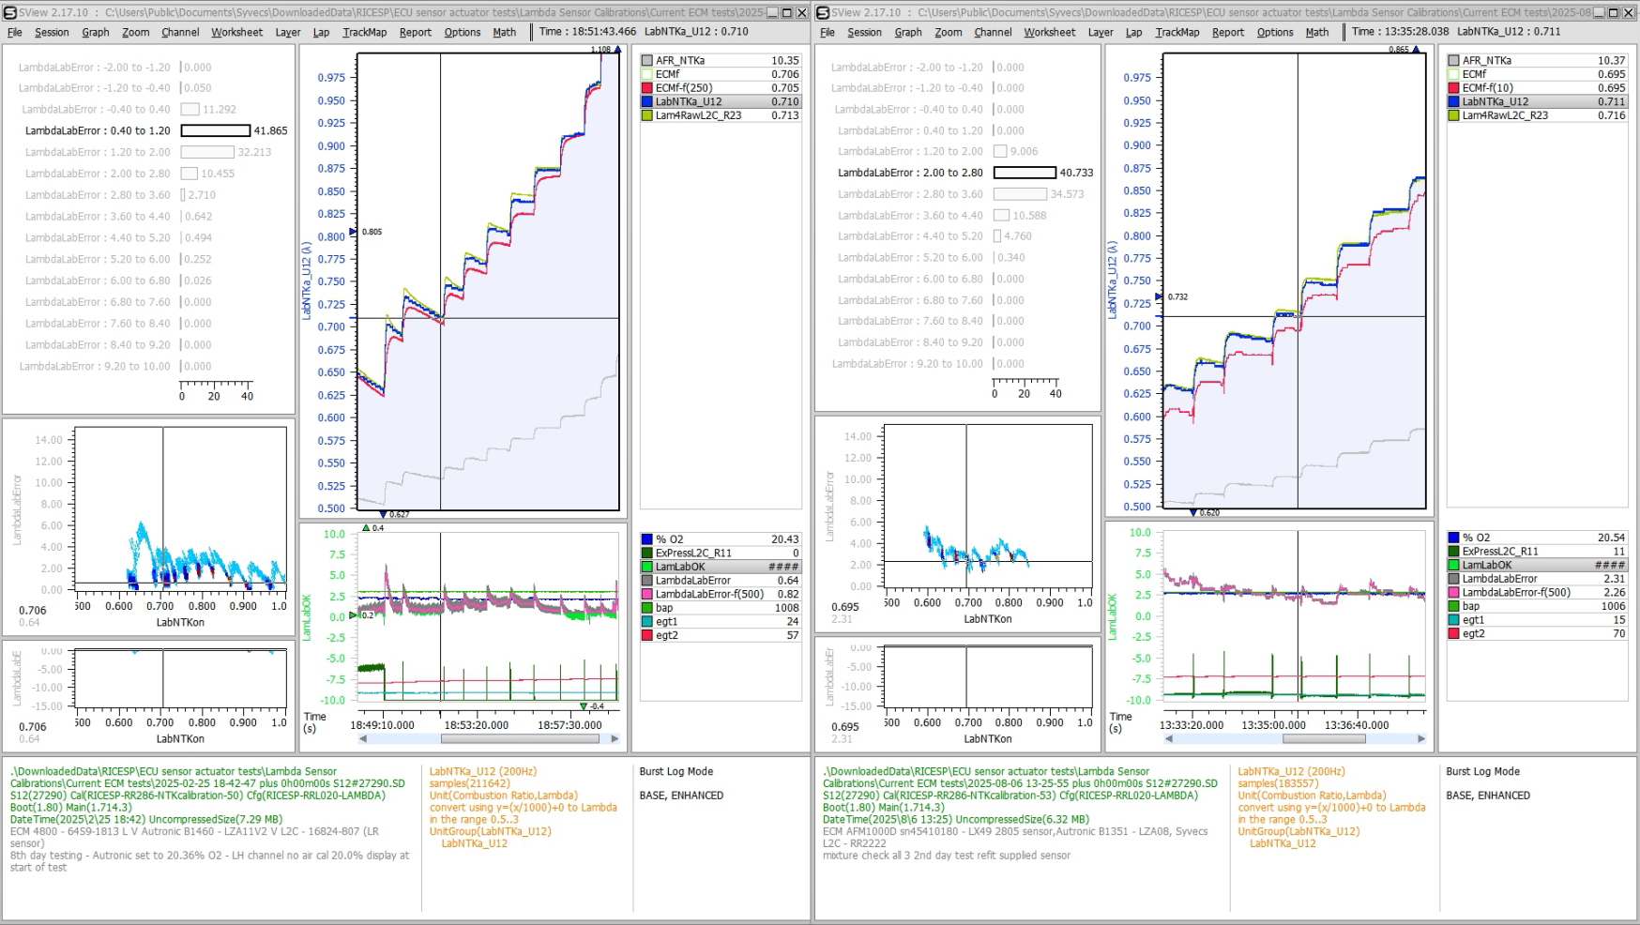Click the blue 0.627 lower range marker
This screenshot has width=1640, height=925.
point(383,514)
